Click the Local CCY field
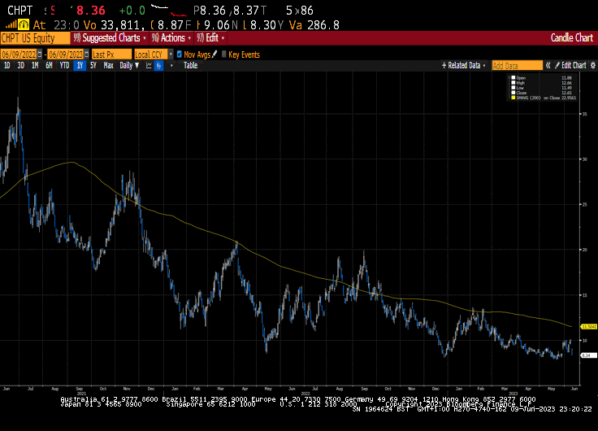Viewport: 598px width, 431px height. click(x=151, y=54)
